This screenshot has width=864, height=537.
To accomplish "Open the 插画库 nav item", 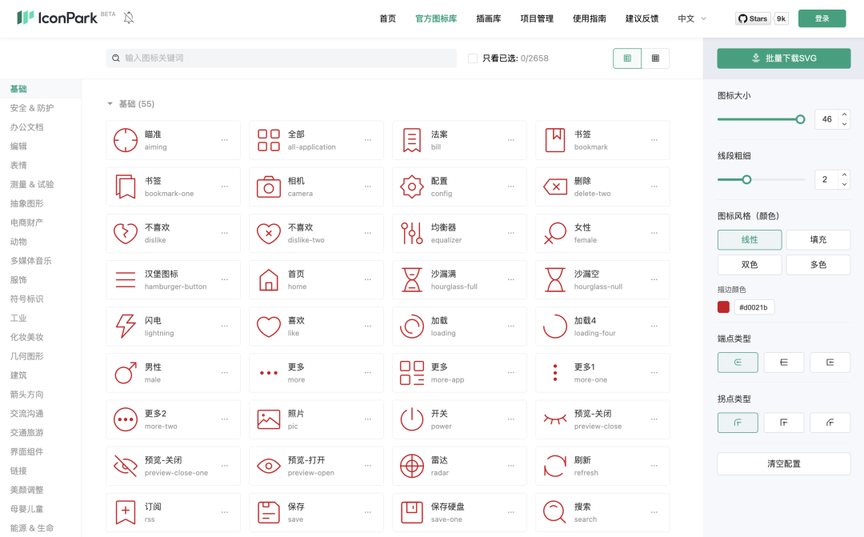I will pos(488,18).
